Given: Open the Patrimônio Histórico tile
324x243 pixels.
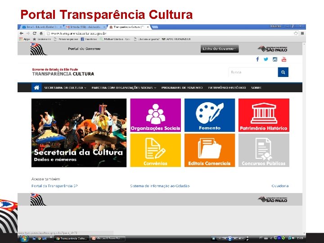Looking at the screenshot, I should point(264,115).
